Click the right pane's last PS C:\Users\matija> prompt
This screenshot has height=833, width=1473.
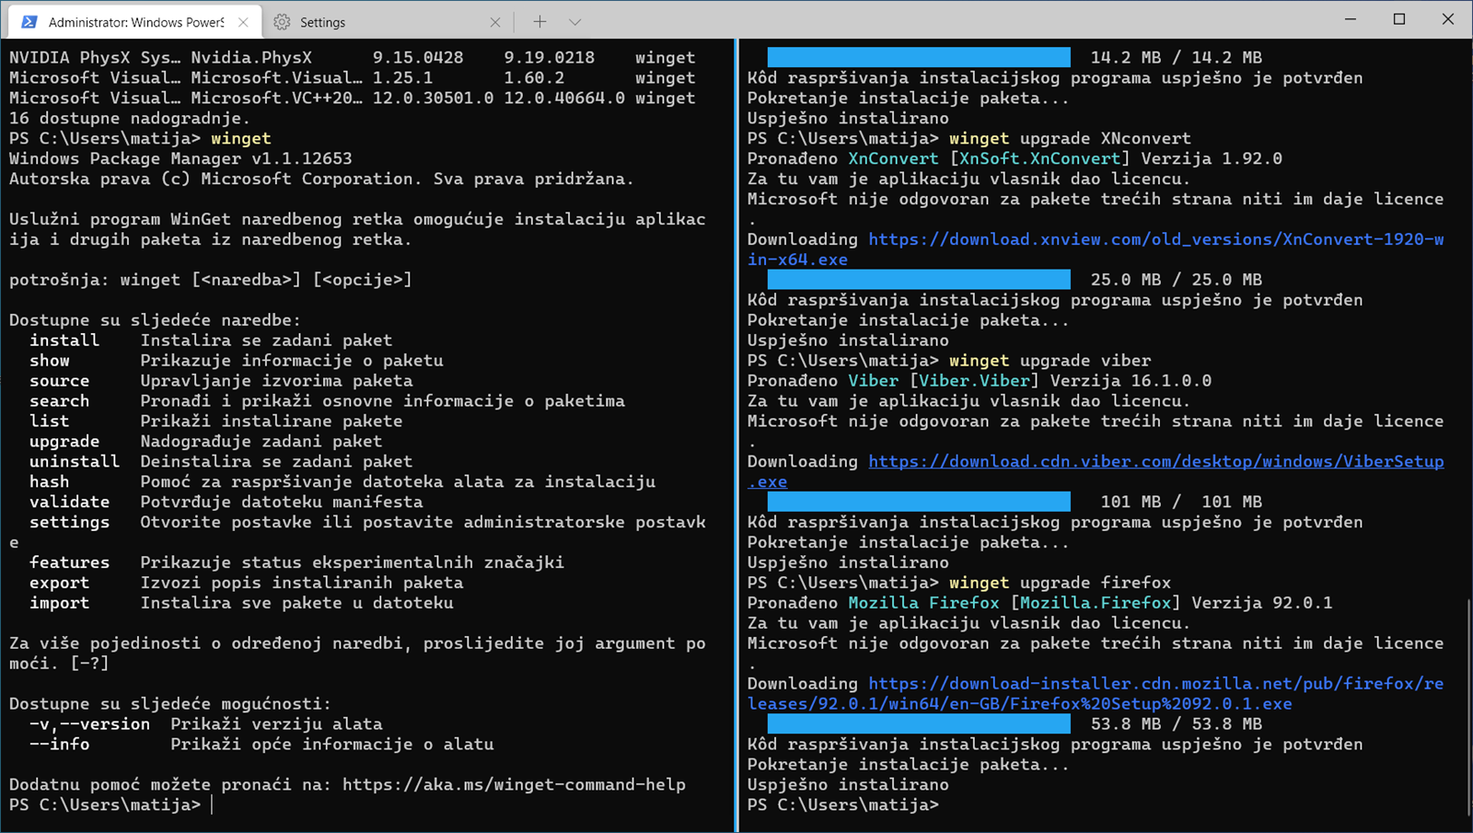842,804
